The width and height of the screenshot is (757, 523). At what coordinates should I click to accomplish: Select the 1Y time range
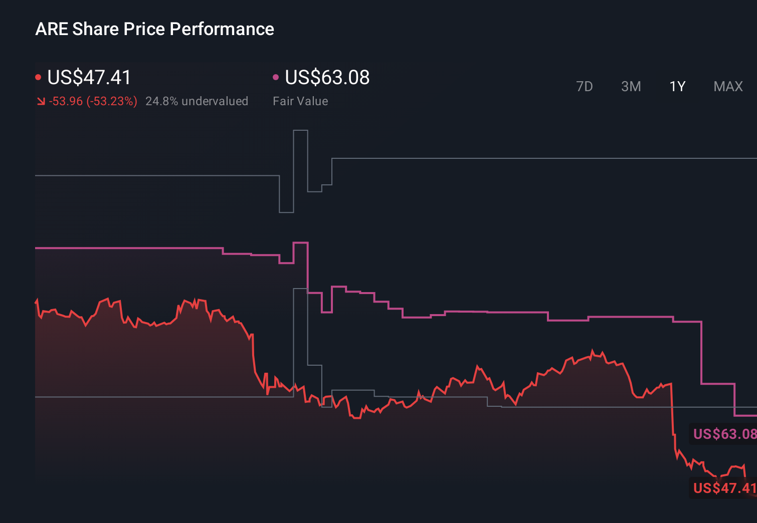677,86
